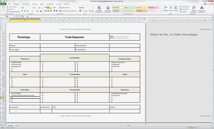This screenshot has width=214, height=129.
Task: Switch to the Daten ribbon tab
Action: point(42,4)
